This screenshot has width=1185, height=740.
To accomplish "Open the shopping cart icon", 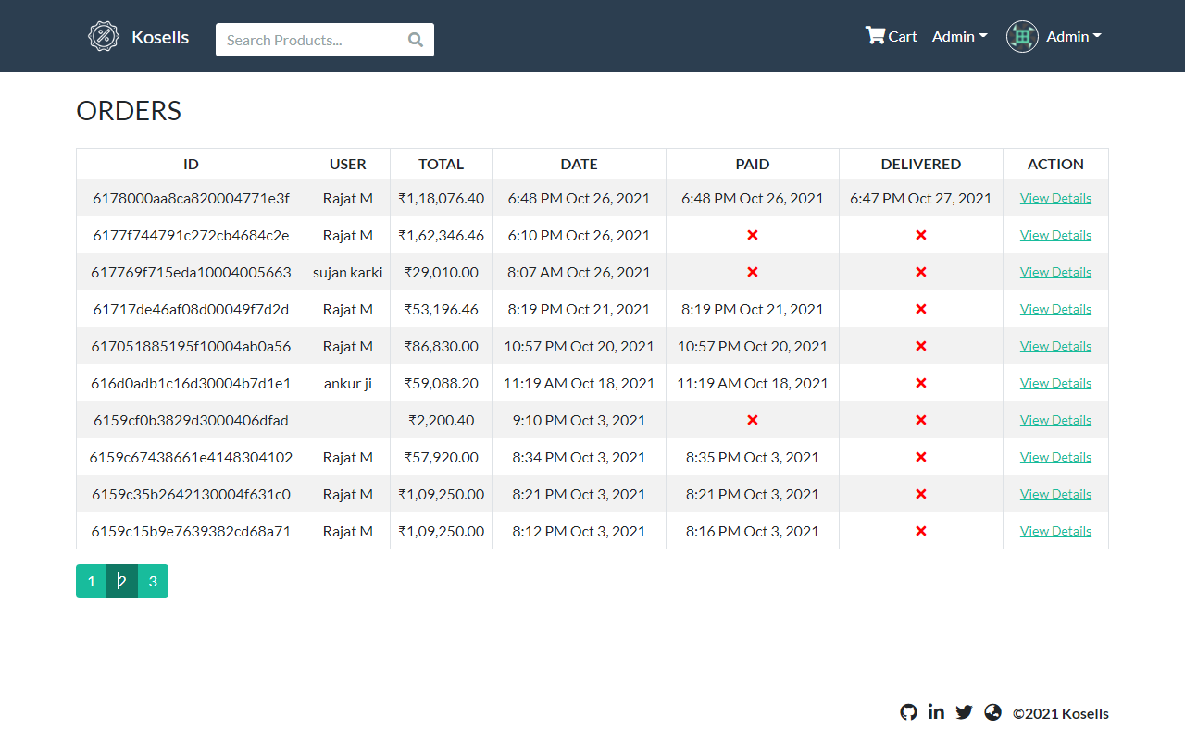I will pos(875,35).
